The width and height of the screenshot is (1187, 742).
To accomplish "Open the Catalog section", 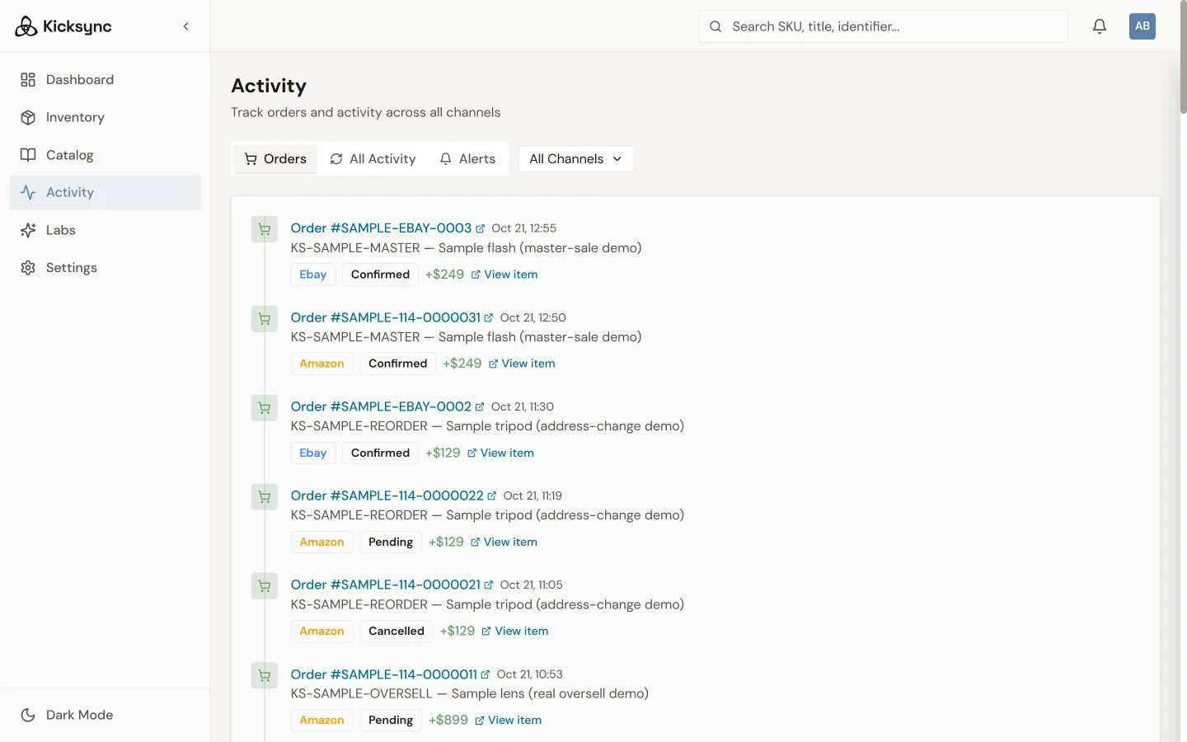I will click(105, 155).
